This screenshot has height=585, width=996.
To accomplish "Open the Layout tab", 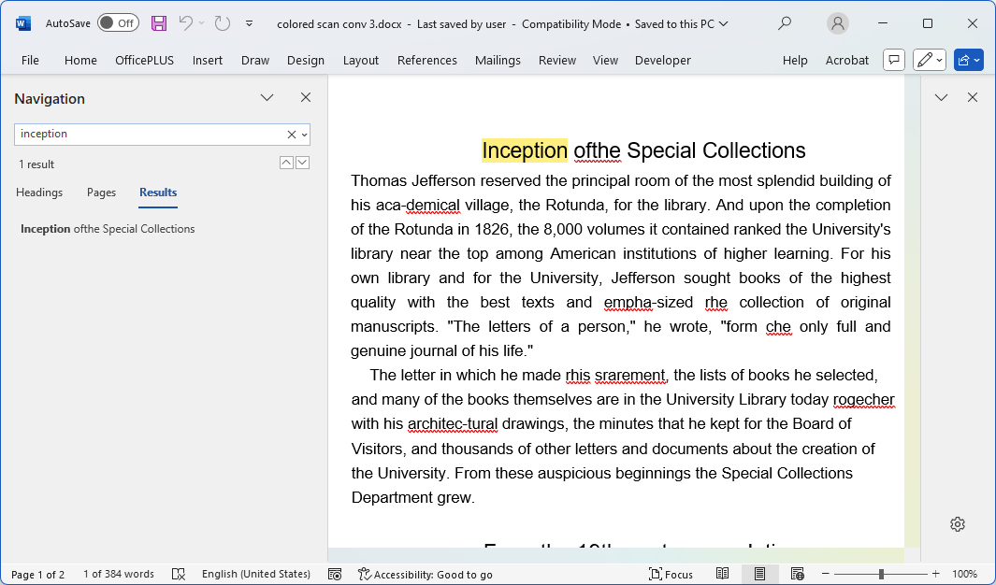I will 361,61.
